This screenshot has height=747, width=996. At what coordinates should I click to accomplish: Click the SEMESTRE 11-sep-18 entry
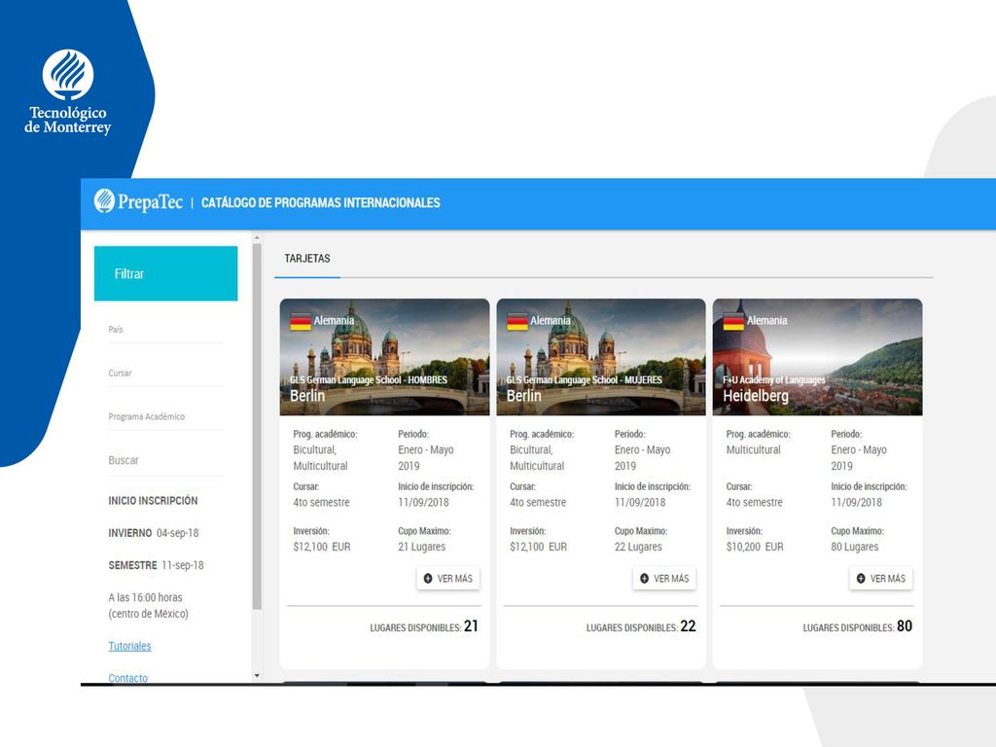pos(157,565)
